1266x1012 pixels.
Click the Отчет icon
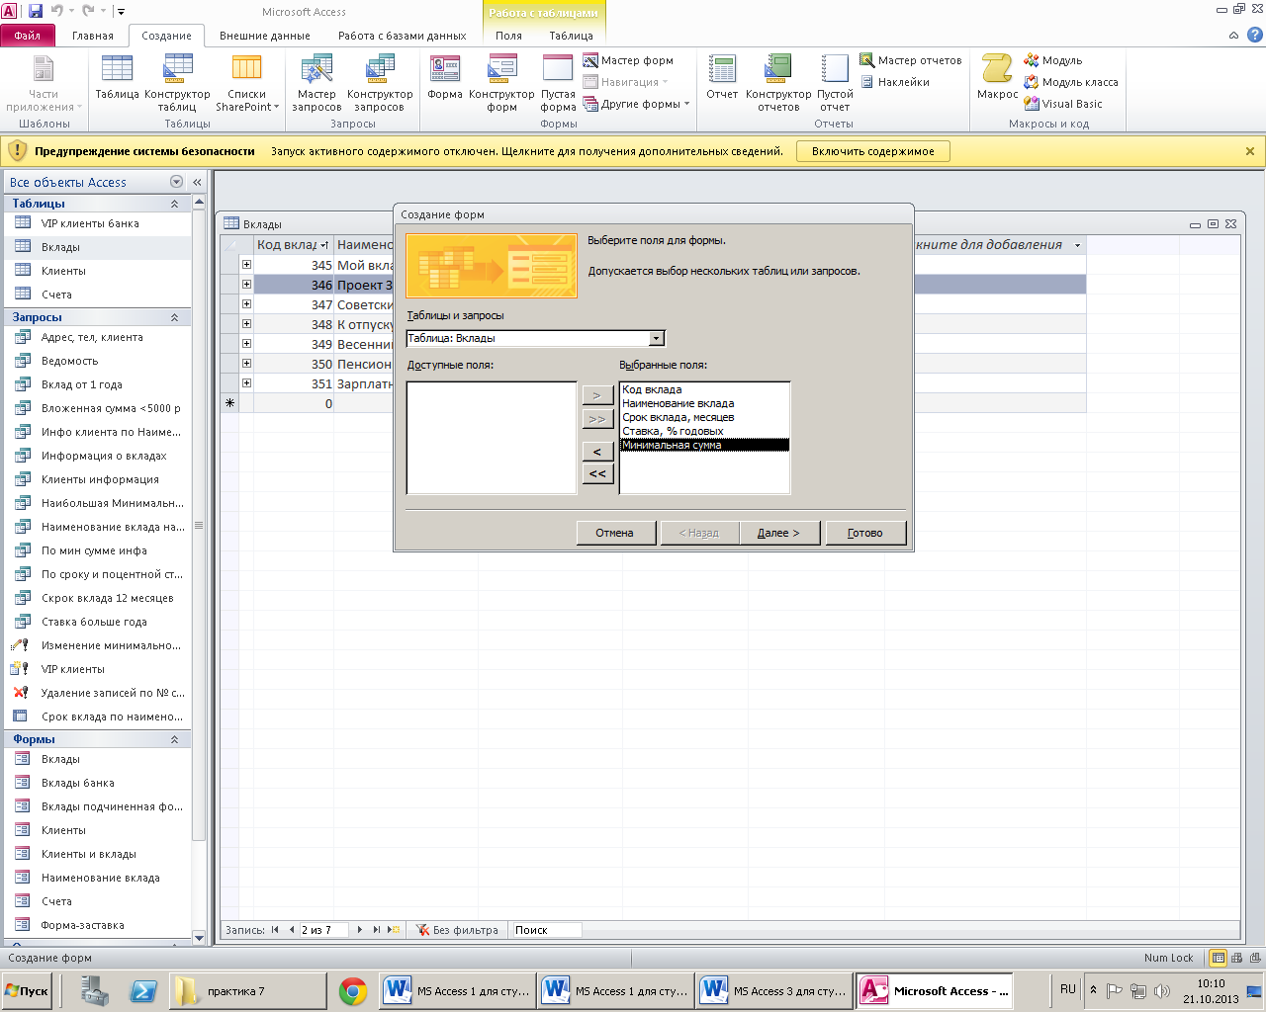coord(722,78)
